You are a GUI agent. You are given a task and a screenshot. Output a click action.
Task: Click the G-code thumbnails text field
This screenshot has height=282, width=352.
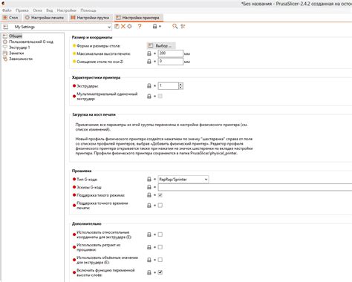(255, 187)
